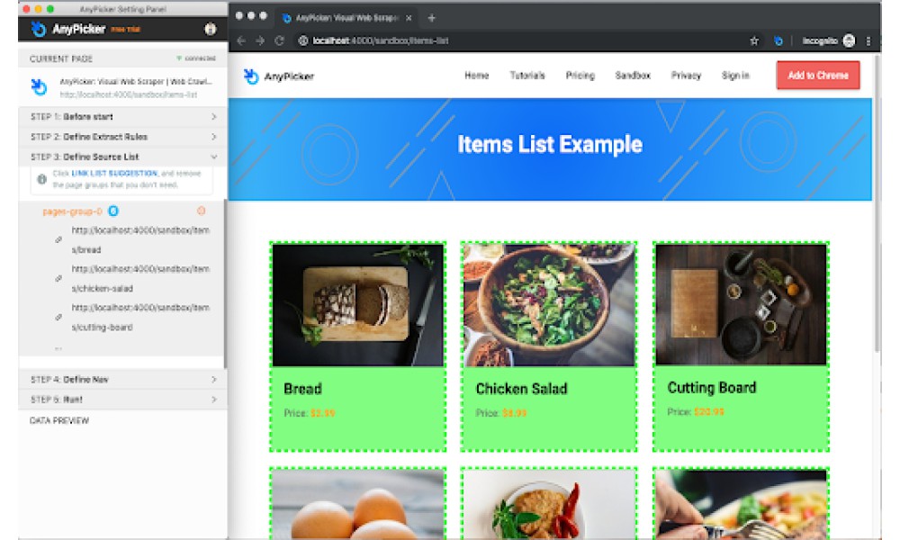
Task: Click the eggs item photo
Action: pyautogui.click(x=357, y=504)
